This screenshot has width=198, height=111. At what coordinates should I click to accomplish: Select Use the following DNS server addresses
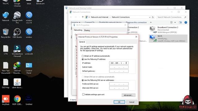point(83,80)
